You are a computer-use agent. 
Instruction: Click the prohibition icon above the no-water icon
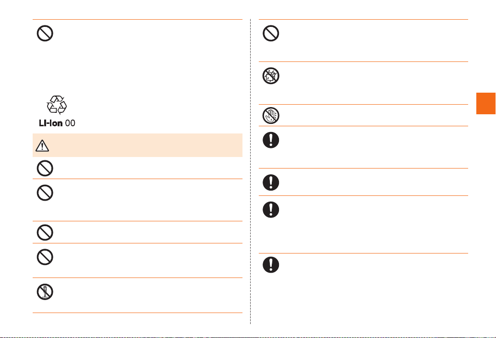(x=271, y=33)
